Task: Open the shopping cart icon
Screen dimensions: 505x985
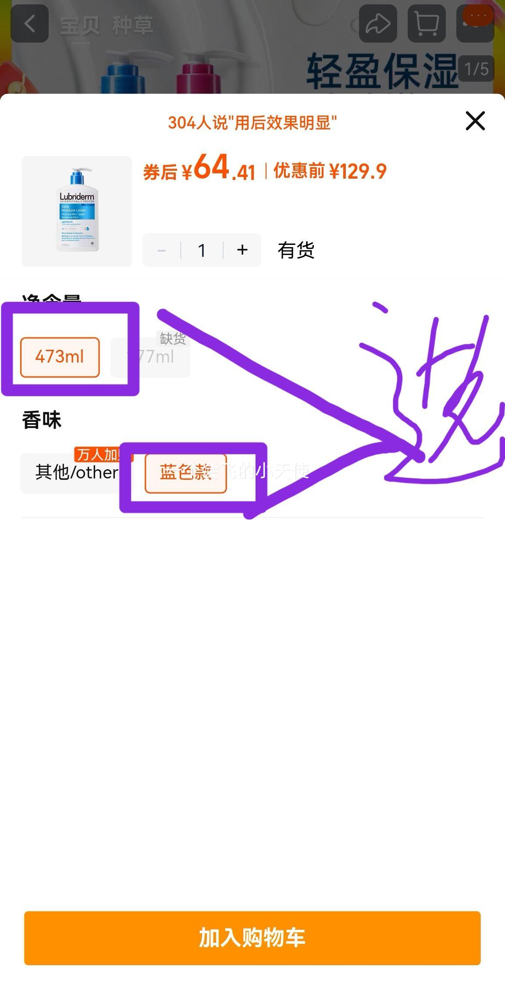Action: pyautogui.click(x=427, y=24)
